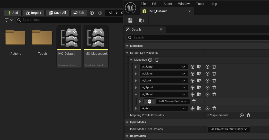Image resolution: width=269 pixels, height=140 pixels.
Task: Open the Left Mouse Button key dropdown
Action: coord(173,101)
